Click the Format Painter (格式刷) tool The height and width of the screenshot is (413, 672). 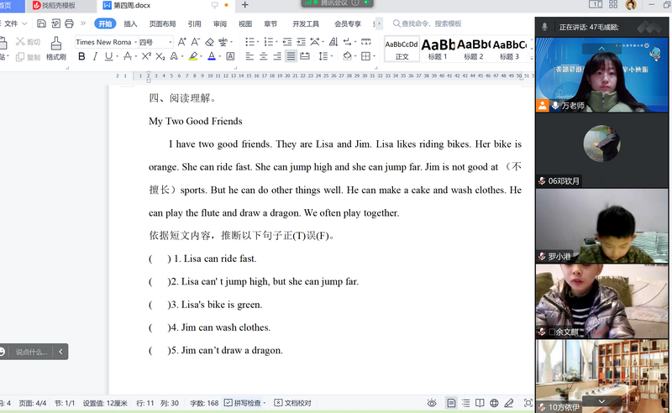(56, 49)
